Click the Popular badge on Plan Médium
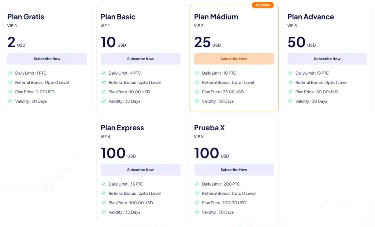375x227 pixels. 263,5
